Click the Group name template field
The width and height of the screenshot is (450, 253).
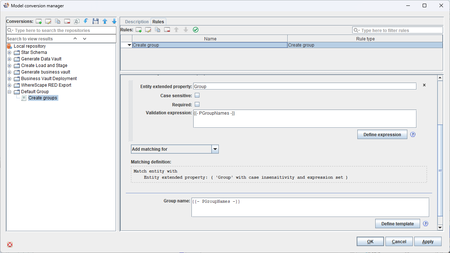tap(310, 207)
